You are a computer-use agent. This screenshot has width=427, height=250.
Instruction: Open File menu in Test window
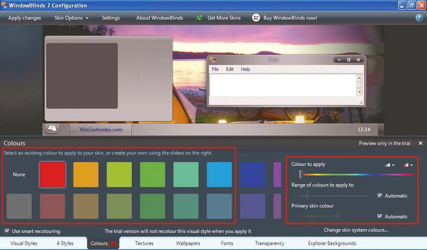tap(215, 69)
